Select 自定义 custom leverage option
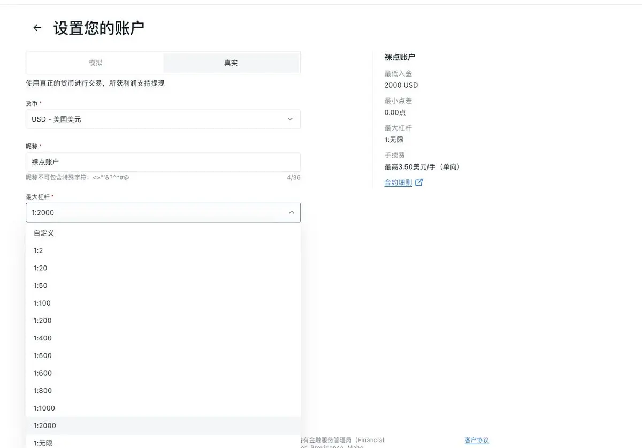 (43, 233)
